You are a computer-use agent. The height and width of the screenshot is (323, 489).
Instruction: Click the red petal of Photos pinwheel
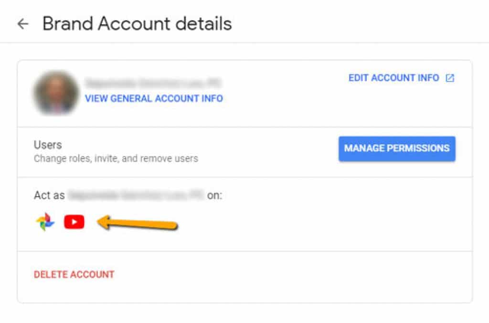click(47, 218)
